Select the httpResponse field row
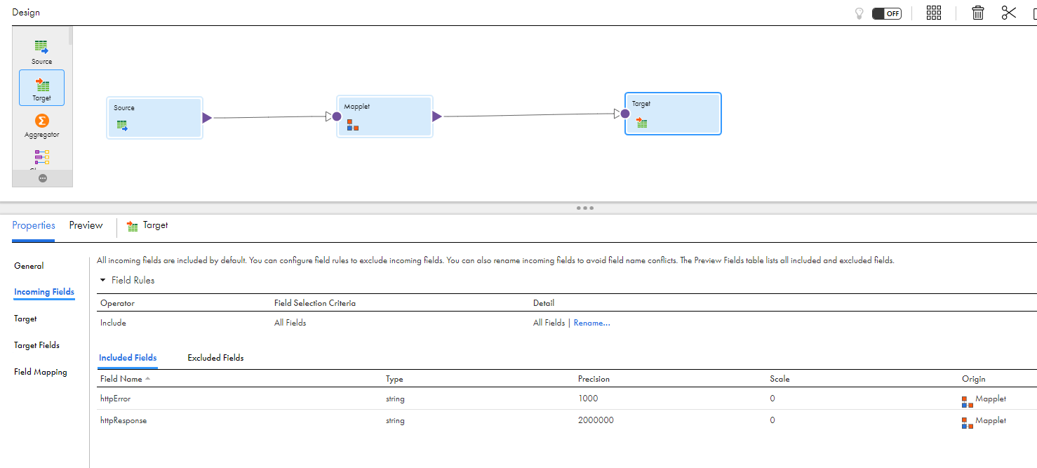1037x468 pixels. (567, 421)
